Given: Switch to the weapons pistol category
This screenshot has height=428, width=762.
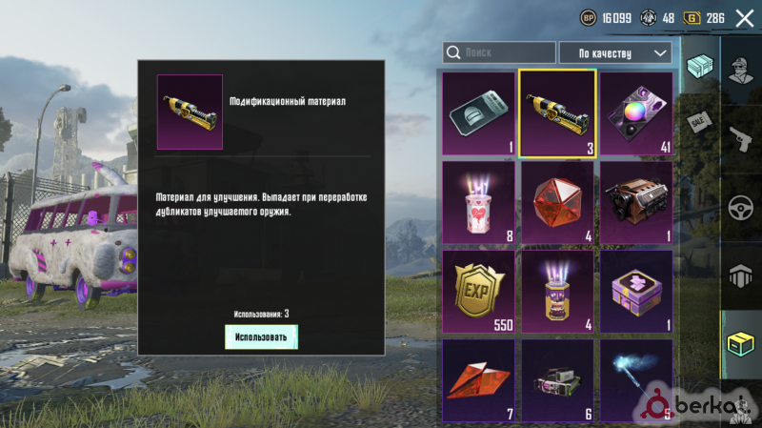Looking at the screenshot, I should [x=741, y=139].
